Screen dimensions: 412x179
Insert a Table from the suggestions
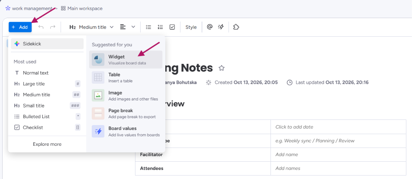(x=126, y=78)
